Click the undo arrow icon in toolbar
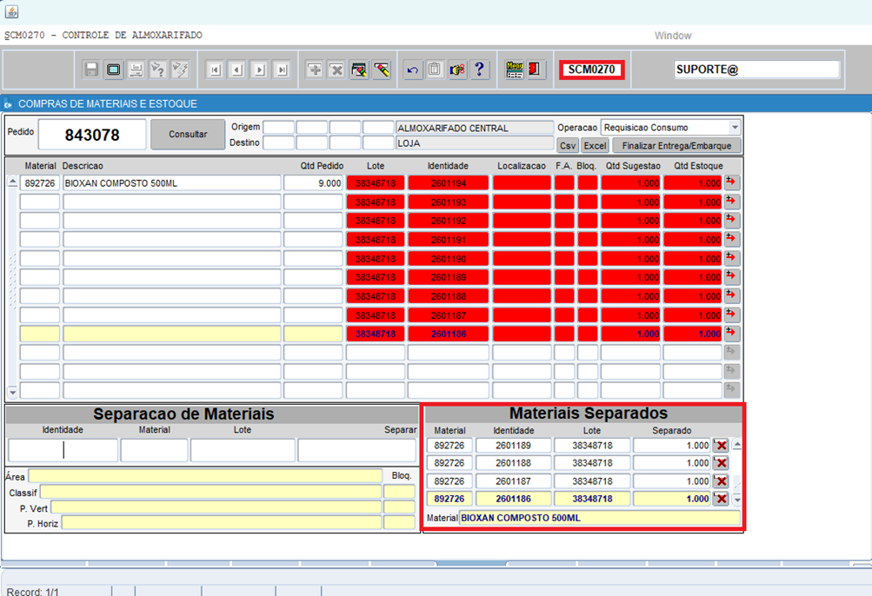Screen dimensions: 872x596 [414, 70]
